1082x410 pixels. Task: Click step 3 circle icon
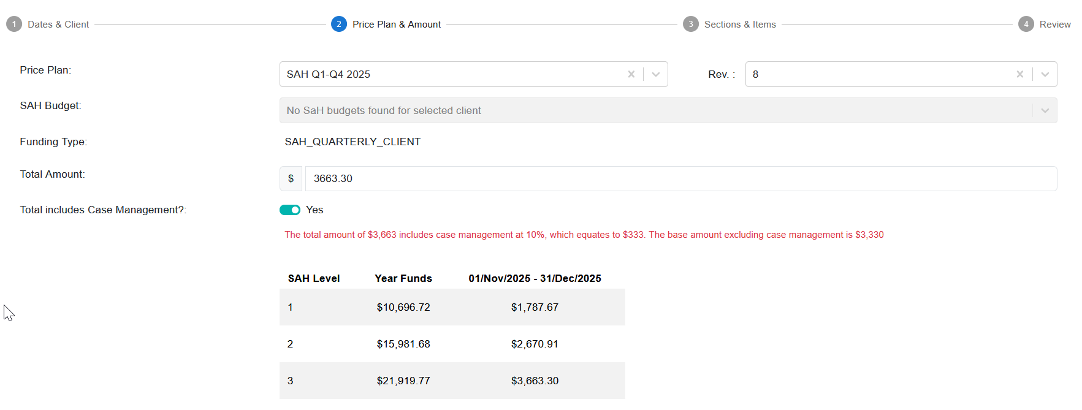(x=690, y=24)
